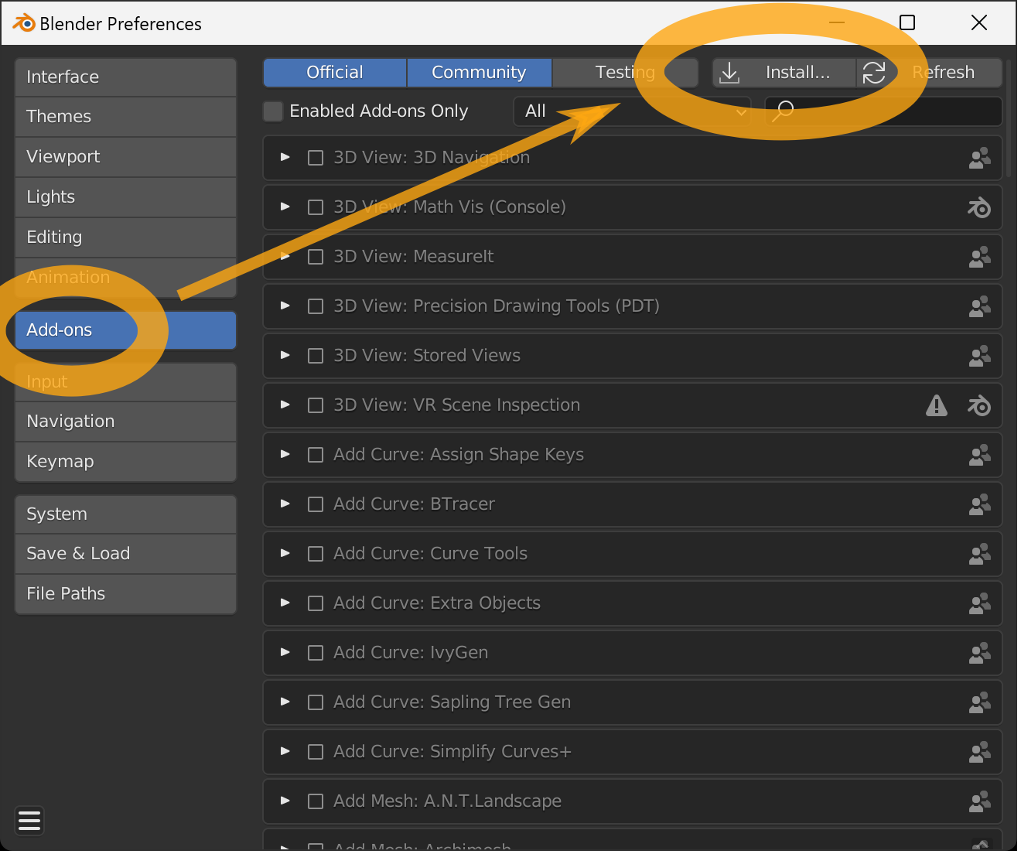Expand VR Scene Inspection add-on details

pos(285,405)
